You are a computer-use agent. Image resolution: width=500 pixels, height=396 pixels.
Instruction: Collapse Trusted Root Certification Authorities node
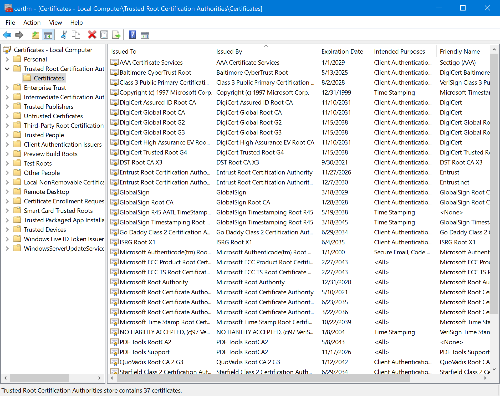(7, 69)
